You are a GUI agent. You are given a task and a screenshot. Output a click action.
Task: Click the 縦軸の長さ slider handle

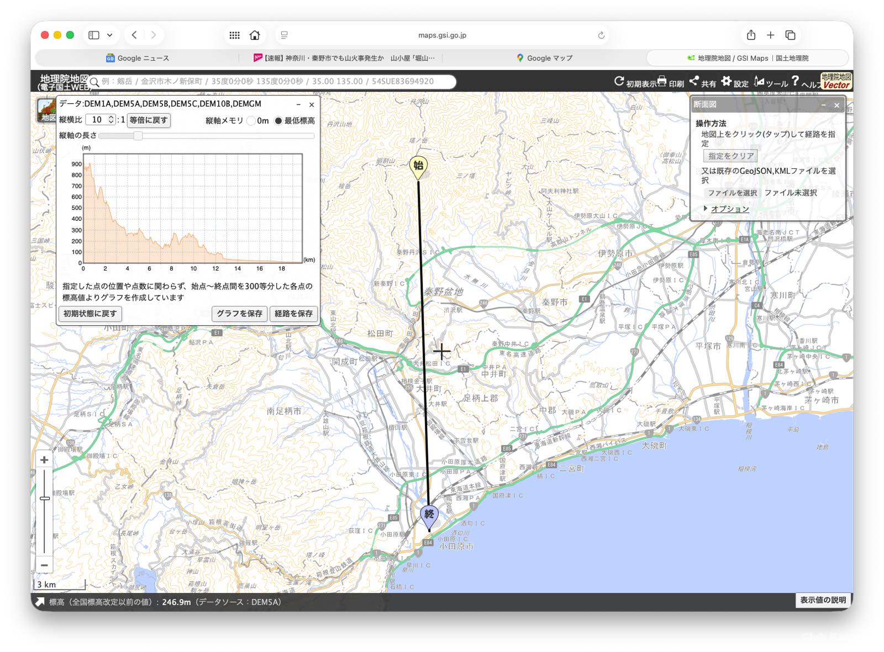[x=138, y=136]
